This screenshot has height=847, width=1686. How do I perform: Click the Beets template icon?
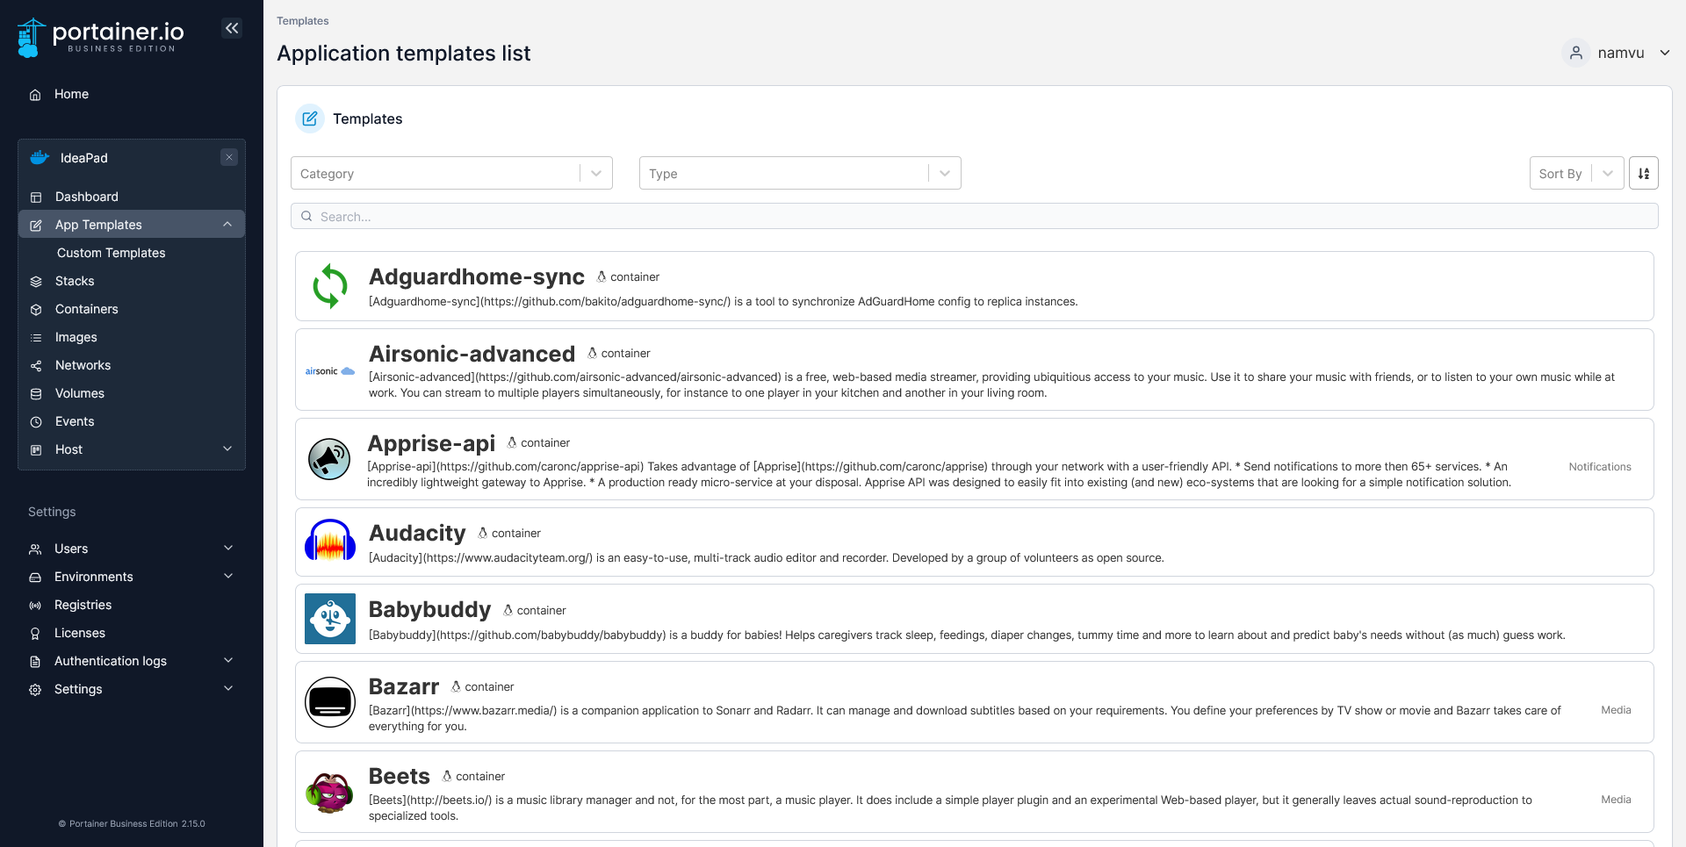[x=330, y=792]
